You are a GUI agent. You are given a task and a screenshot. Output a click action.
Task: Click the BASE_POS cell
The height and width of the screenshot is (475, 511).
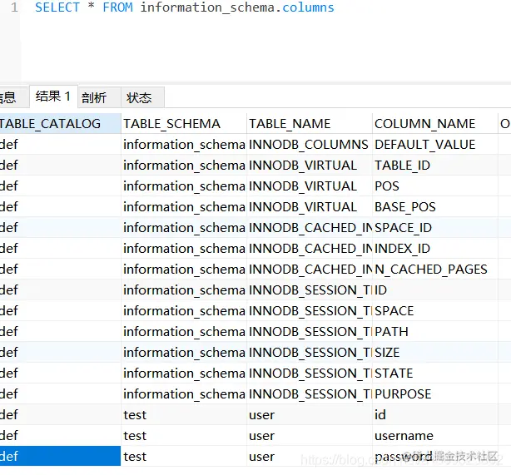click(x=434, y=207)
